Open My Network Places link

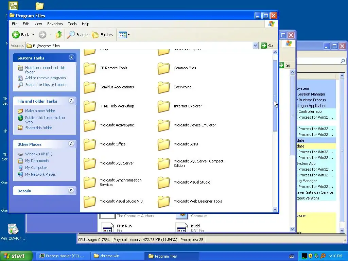click(x=40, y=174)
